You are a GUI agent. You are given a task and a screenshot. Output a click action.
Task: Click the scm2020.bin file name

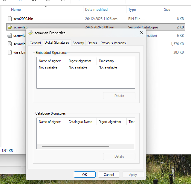23,19
